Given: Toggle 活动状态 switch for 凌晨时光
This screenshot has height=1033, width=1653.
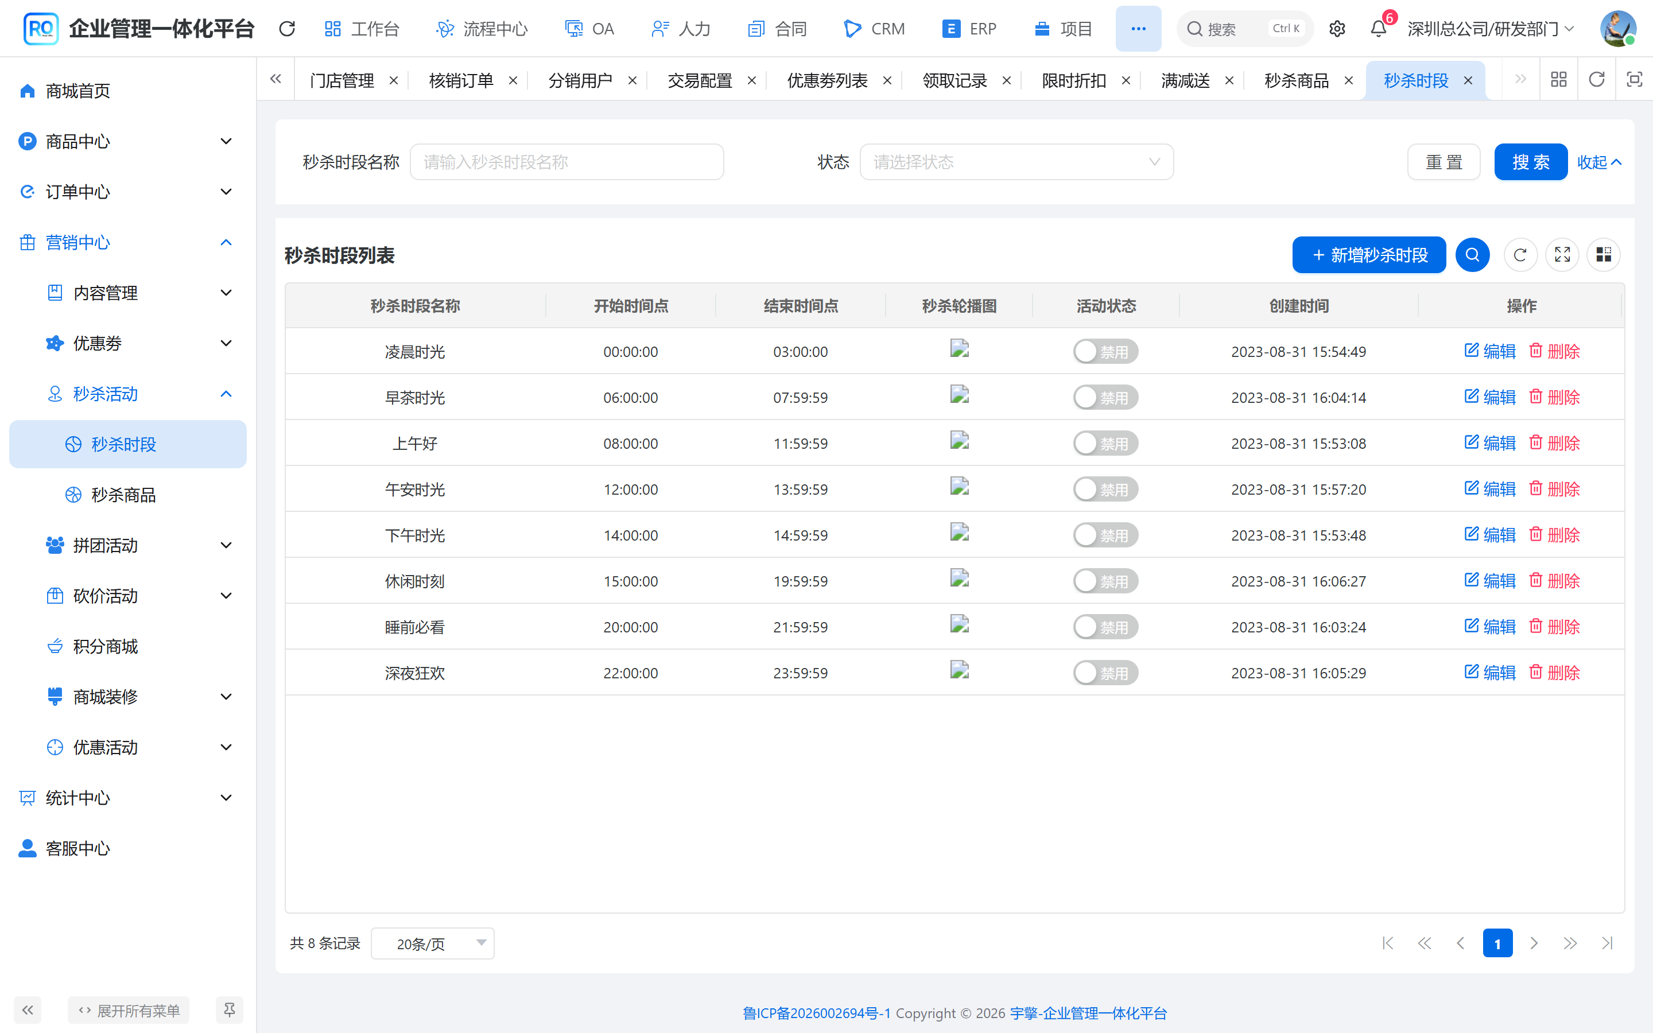Looking at the screenshot, I should [x=1105, y=352].
